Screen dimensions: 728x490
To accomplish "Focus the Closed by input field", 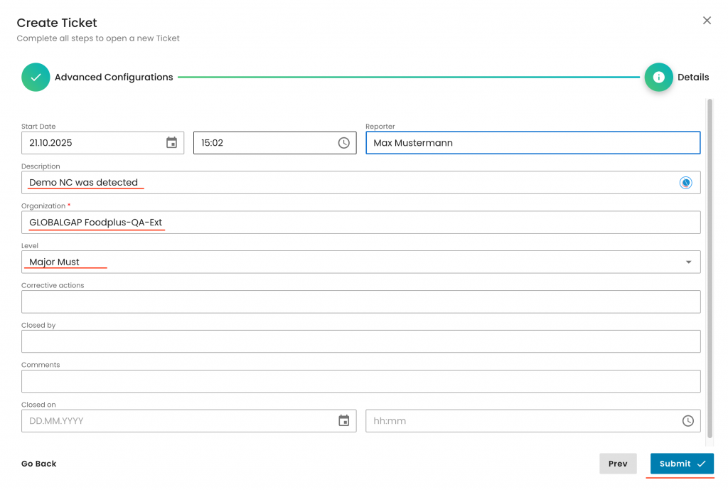I will 360,342.
